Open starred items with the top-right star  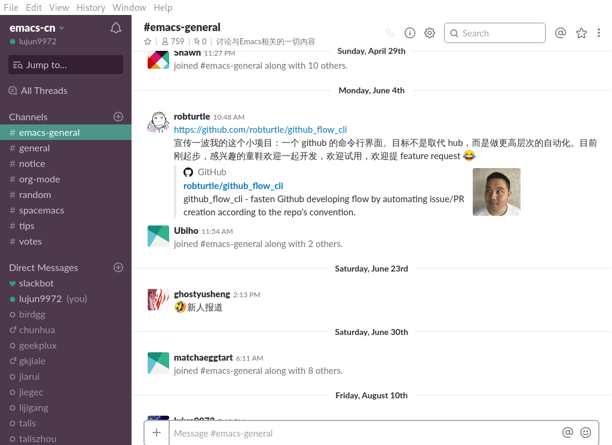point(581,33)
